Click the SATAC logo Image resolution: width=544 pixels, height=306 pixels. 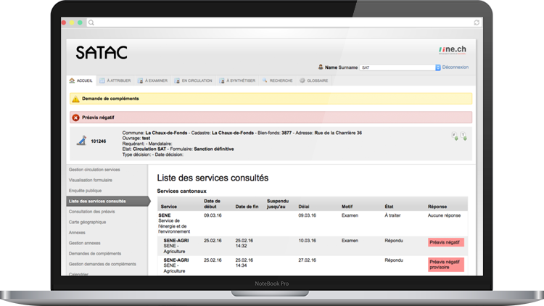(102, 52)
